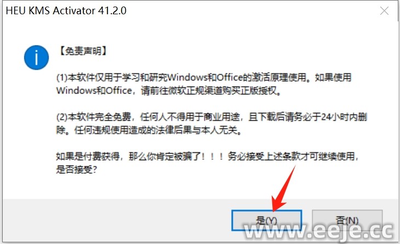Click the warning line 如果是付费获得
The width and height of the screenshot is (400, 244).
(208, 156)
